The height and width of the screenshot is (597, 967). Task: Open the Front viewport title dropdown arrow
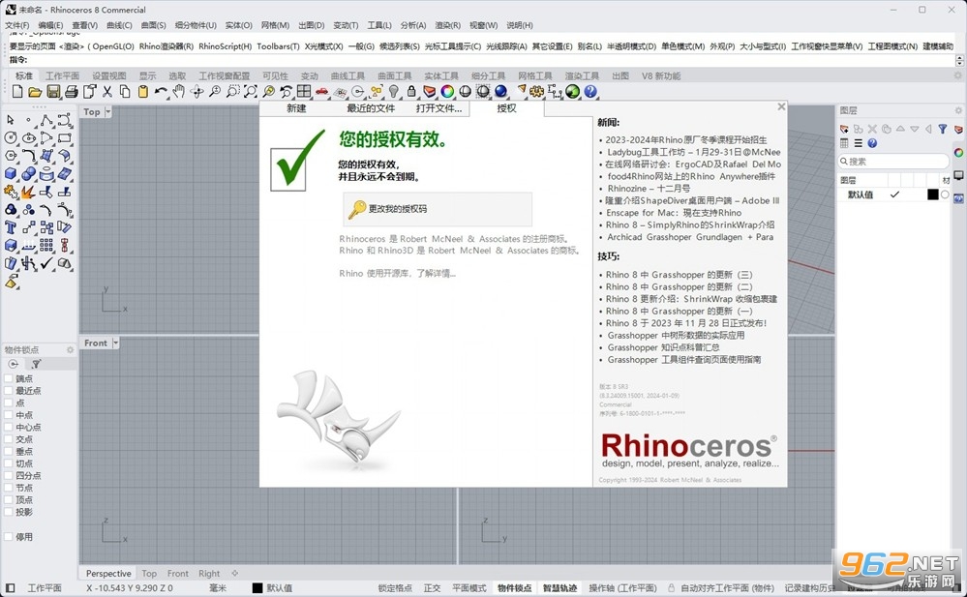click(115, 343)
